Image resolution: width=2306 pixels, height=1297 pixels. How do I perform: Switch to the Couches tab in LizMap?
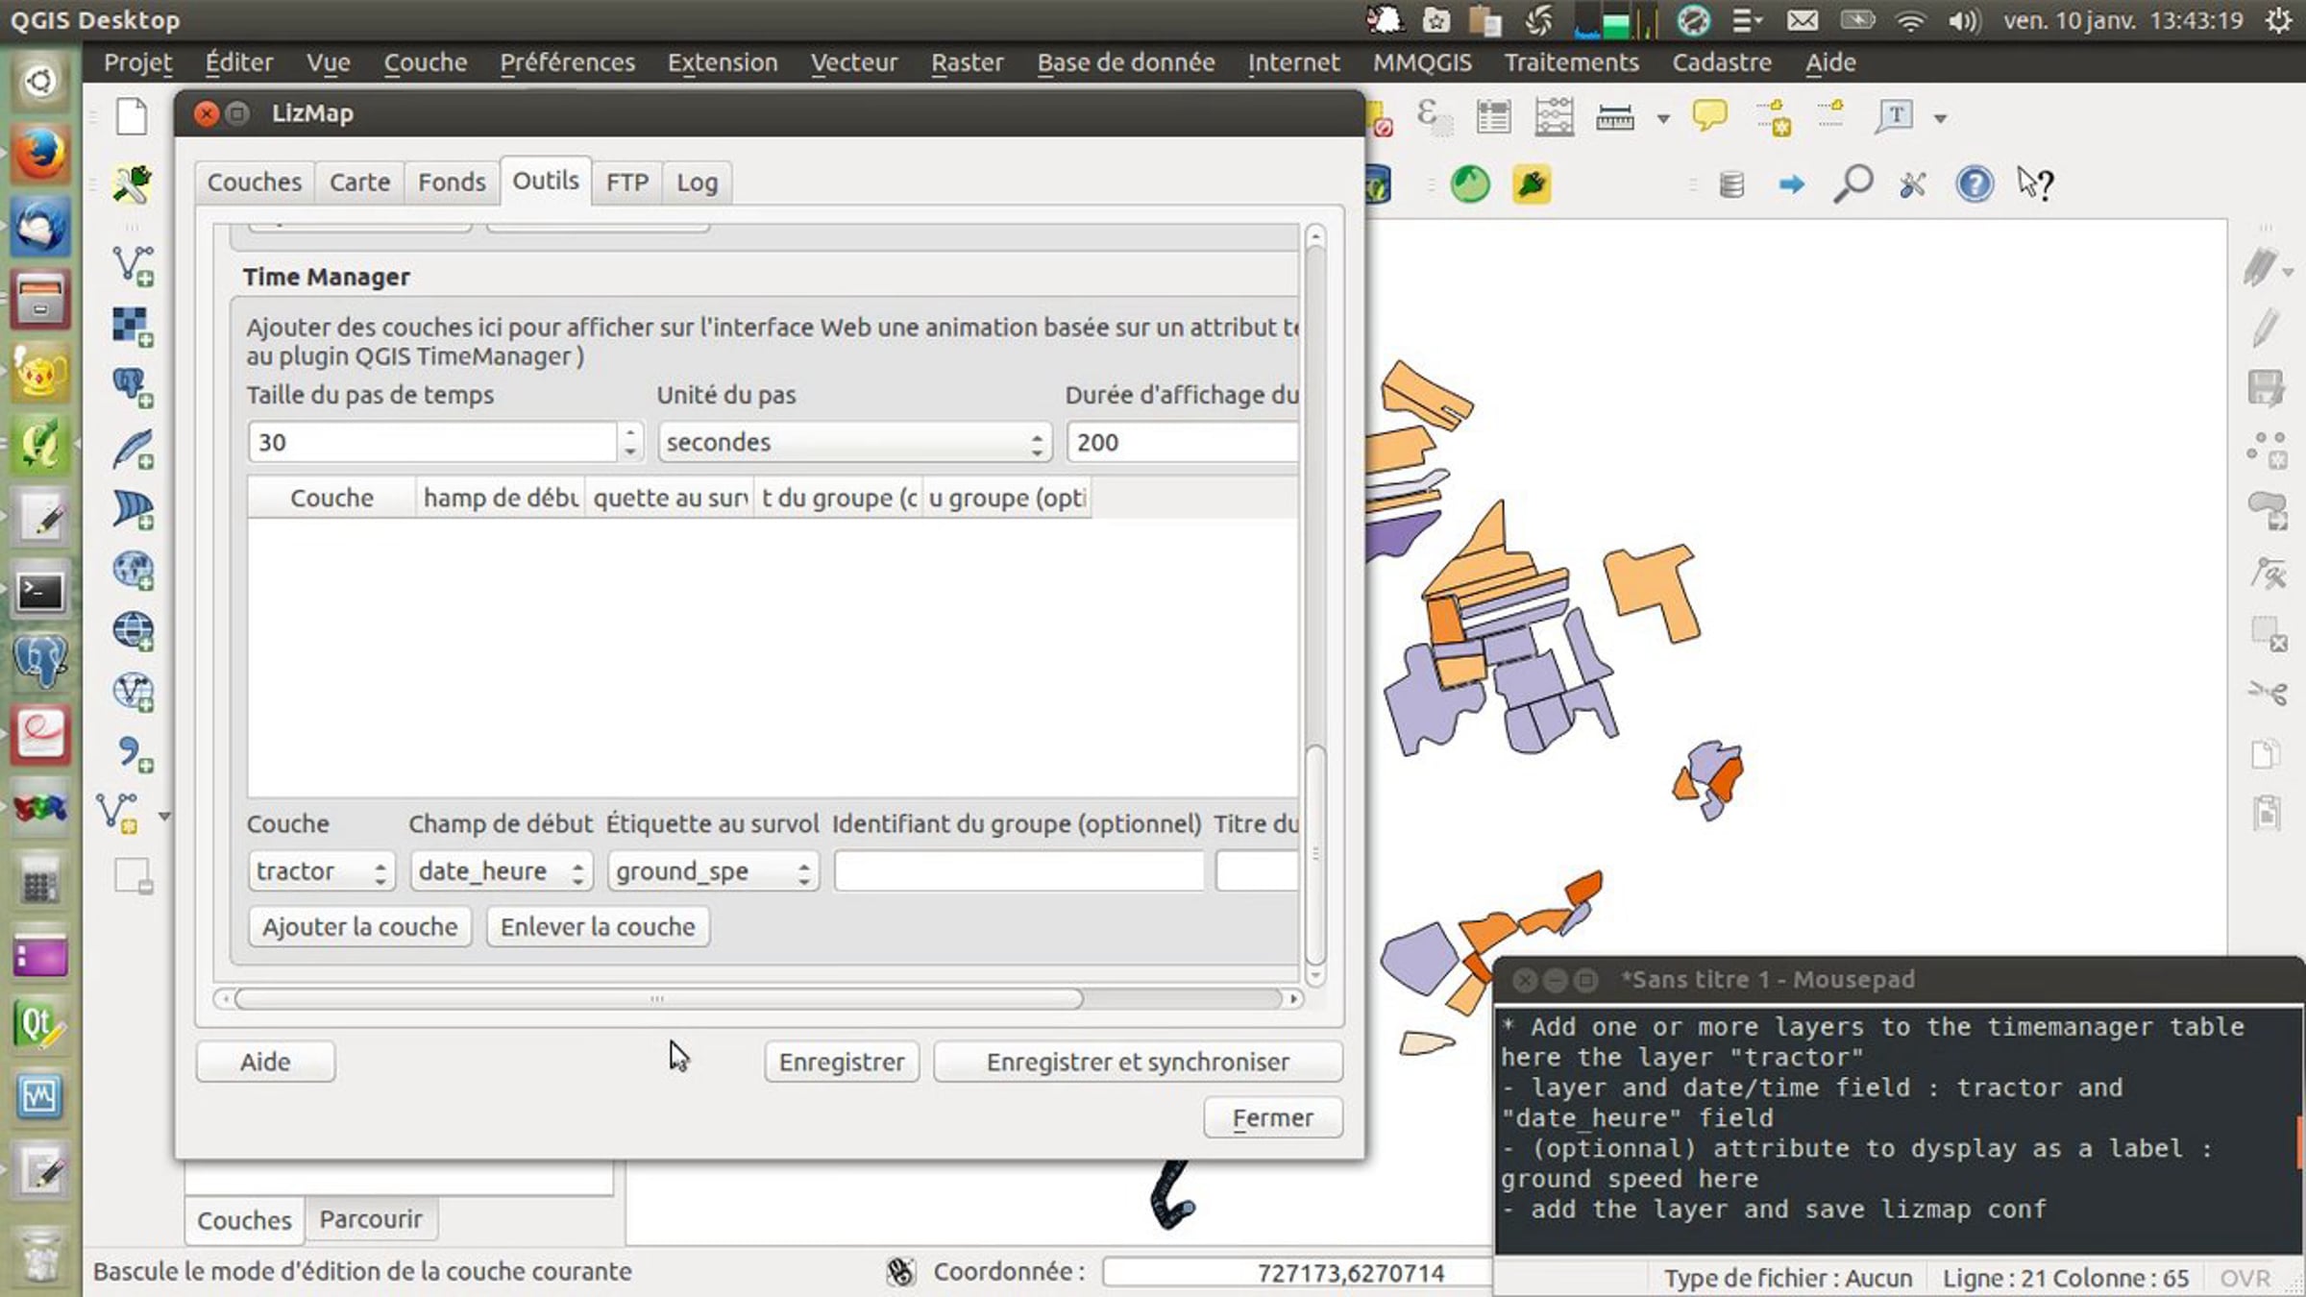click(x=255, y=183)
